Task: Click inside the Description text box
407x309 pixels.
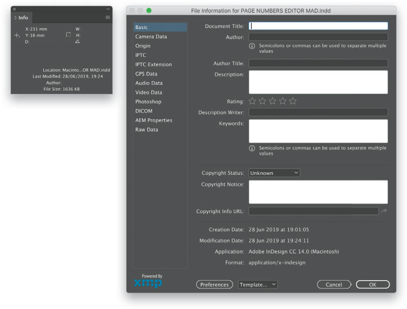Action: (318, 82)
